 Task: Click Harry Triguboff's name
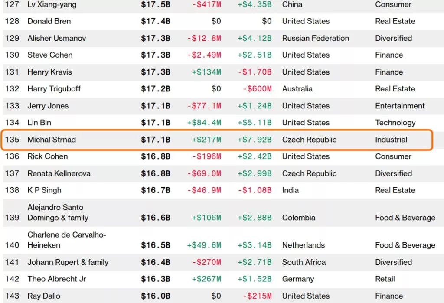point(54,89)
